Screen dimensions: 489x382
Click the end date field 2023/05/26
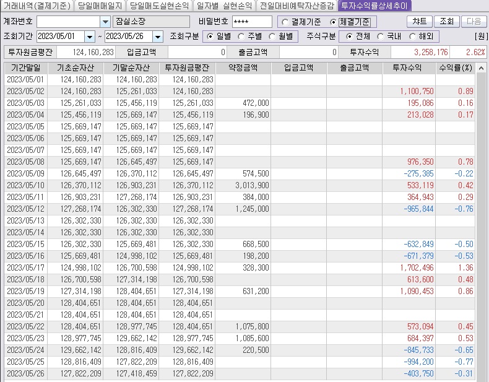click(x=129, y=37)
